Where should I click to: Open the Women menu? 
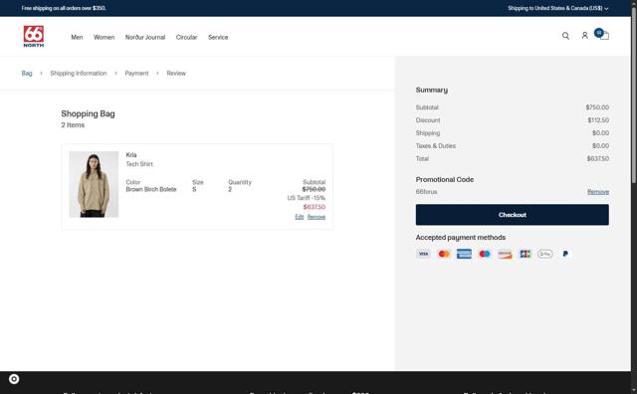104,37
